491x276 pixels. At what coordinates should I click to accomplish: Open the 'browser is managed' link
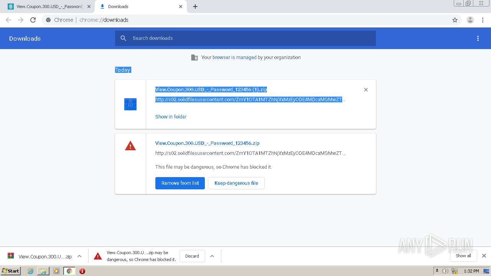point(234,58)
